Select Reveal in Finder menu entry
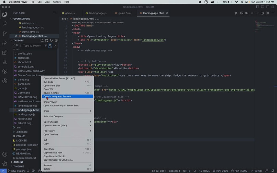Image resolution: width=277 pixels, height=173 pixels. point(67,93)
